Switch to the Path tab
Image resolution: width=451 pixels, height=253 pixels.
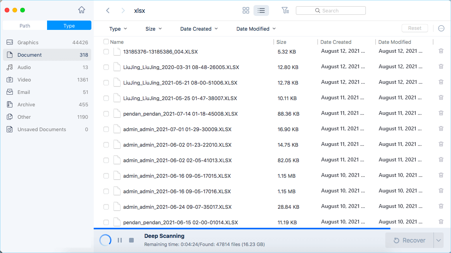(x=25, y=26)
